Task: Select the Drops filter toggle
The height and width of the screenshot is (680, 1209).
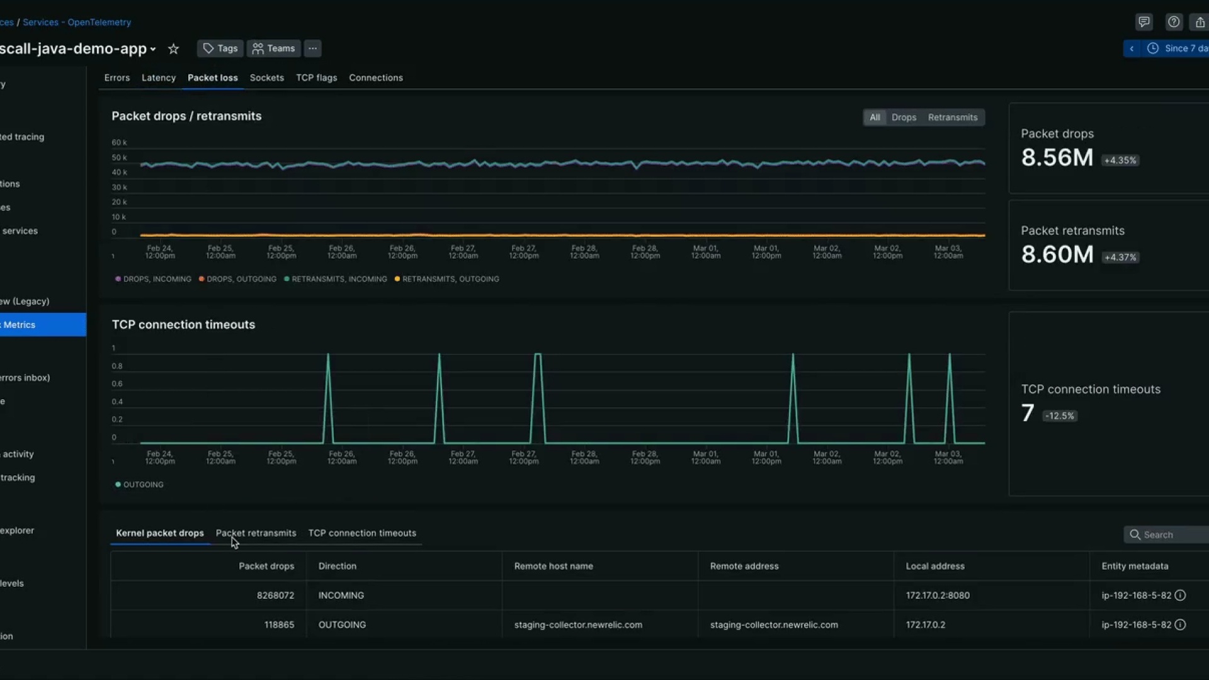Action: click(x=904, y=118)
